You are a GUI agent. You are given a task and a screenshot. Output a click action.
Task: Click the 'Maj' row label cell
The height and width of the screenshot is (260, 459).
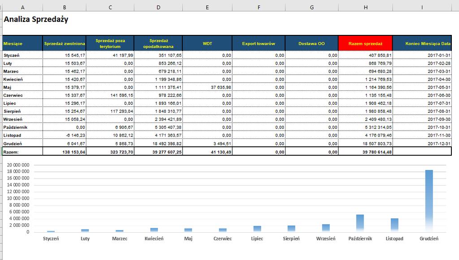tap(22, 87)
